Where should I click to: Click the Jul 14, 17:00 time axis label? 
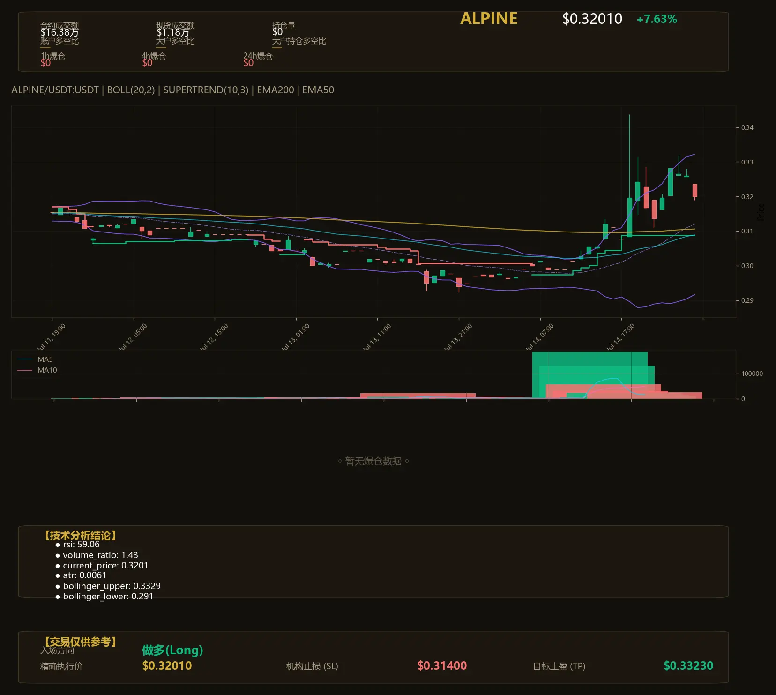(x=621, y=336)
